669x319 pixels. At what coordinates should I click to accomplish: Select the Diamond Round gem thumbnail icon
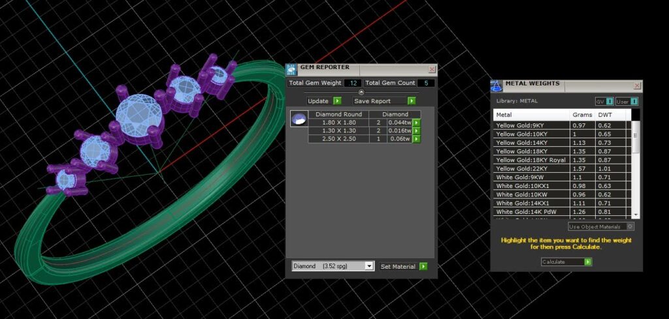coord(299,118)
